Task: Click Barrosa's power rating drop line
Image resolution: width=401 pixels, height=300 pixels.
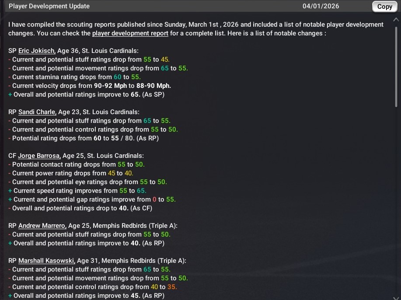Action: coord(70,173)
